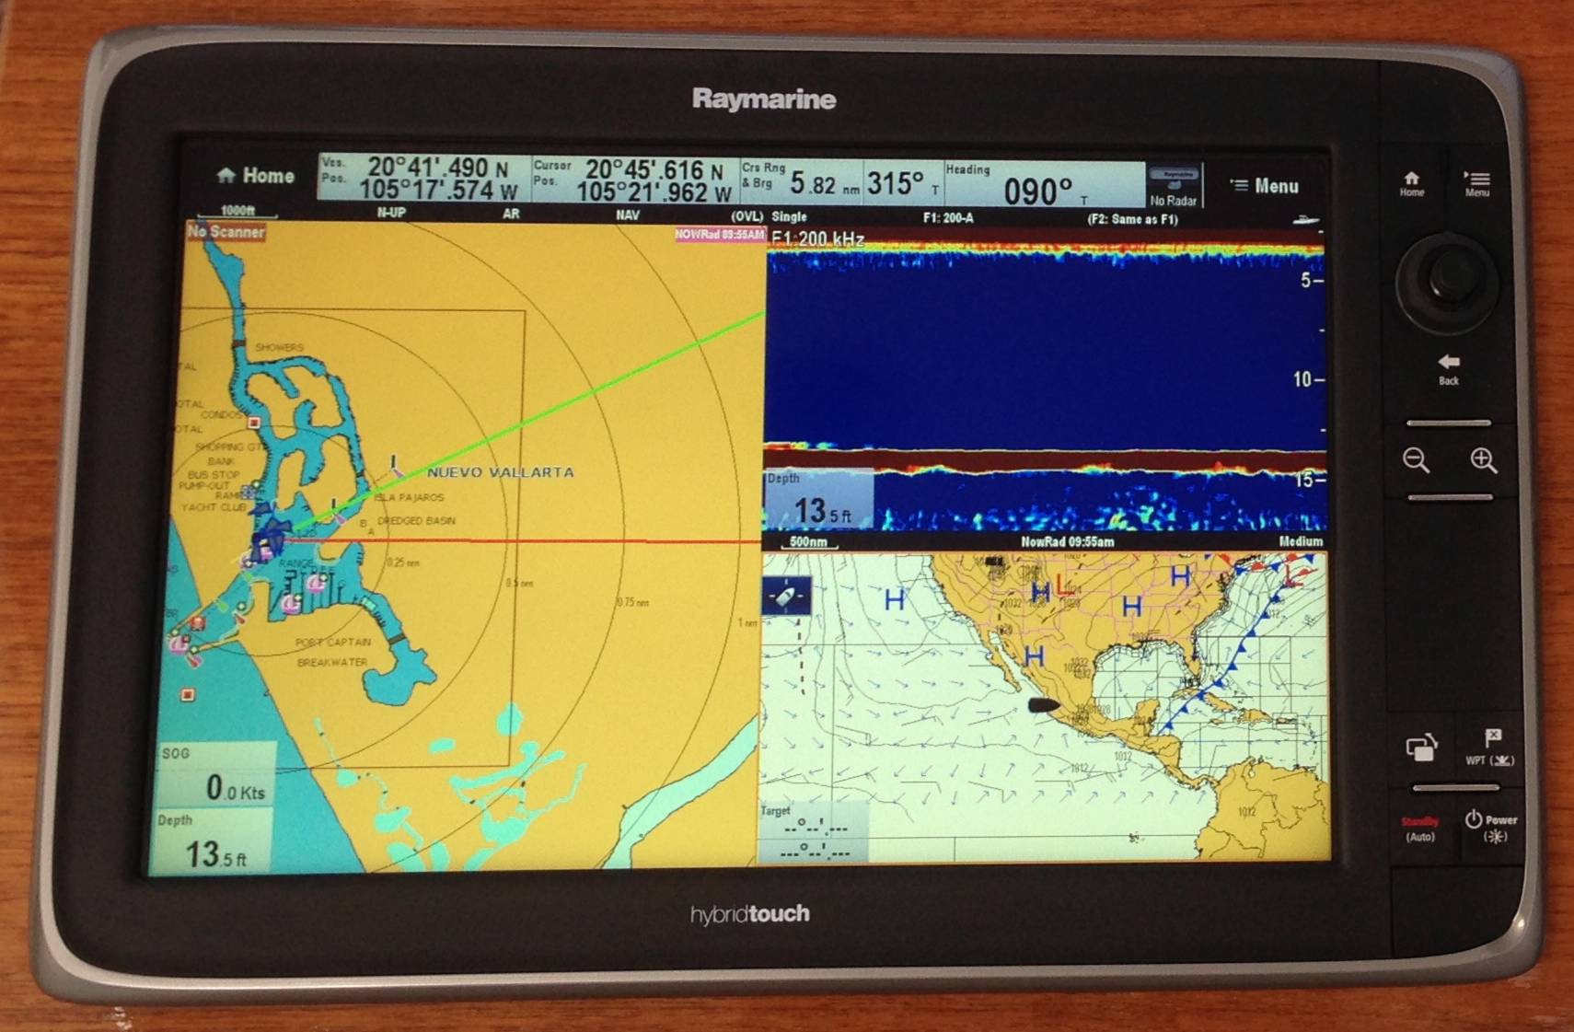
Task: Tap the SHOWERS chart label
Action: [x=280, y=347]
